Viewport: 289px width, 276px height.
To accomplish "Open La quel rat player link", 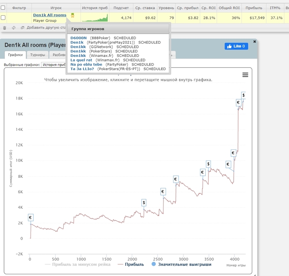I will pyautogui.click(x=81, y=60).
